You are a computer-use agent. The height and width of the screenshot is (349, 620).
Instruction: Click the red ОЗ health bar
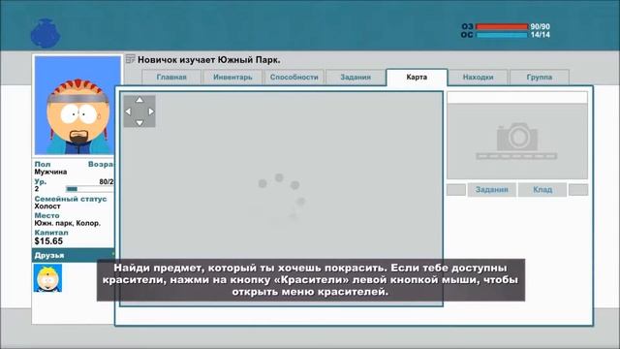(502, 26)
